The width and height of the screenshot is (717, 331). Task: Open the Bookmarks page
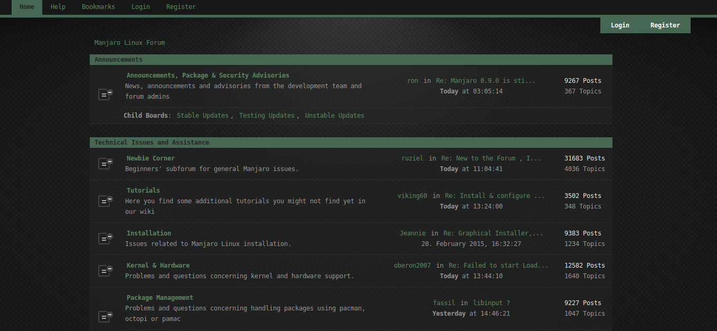98,7
